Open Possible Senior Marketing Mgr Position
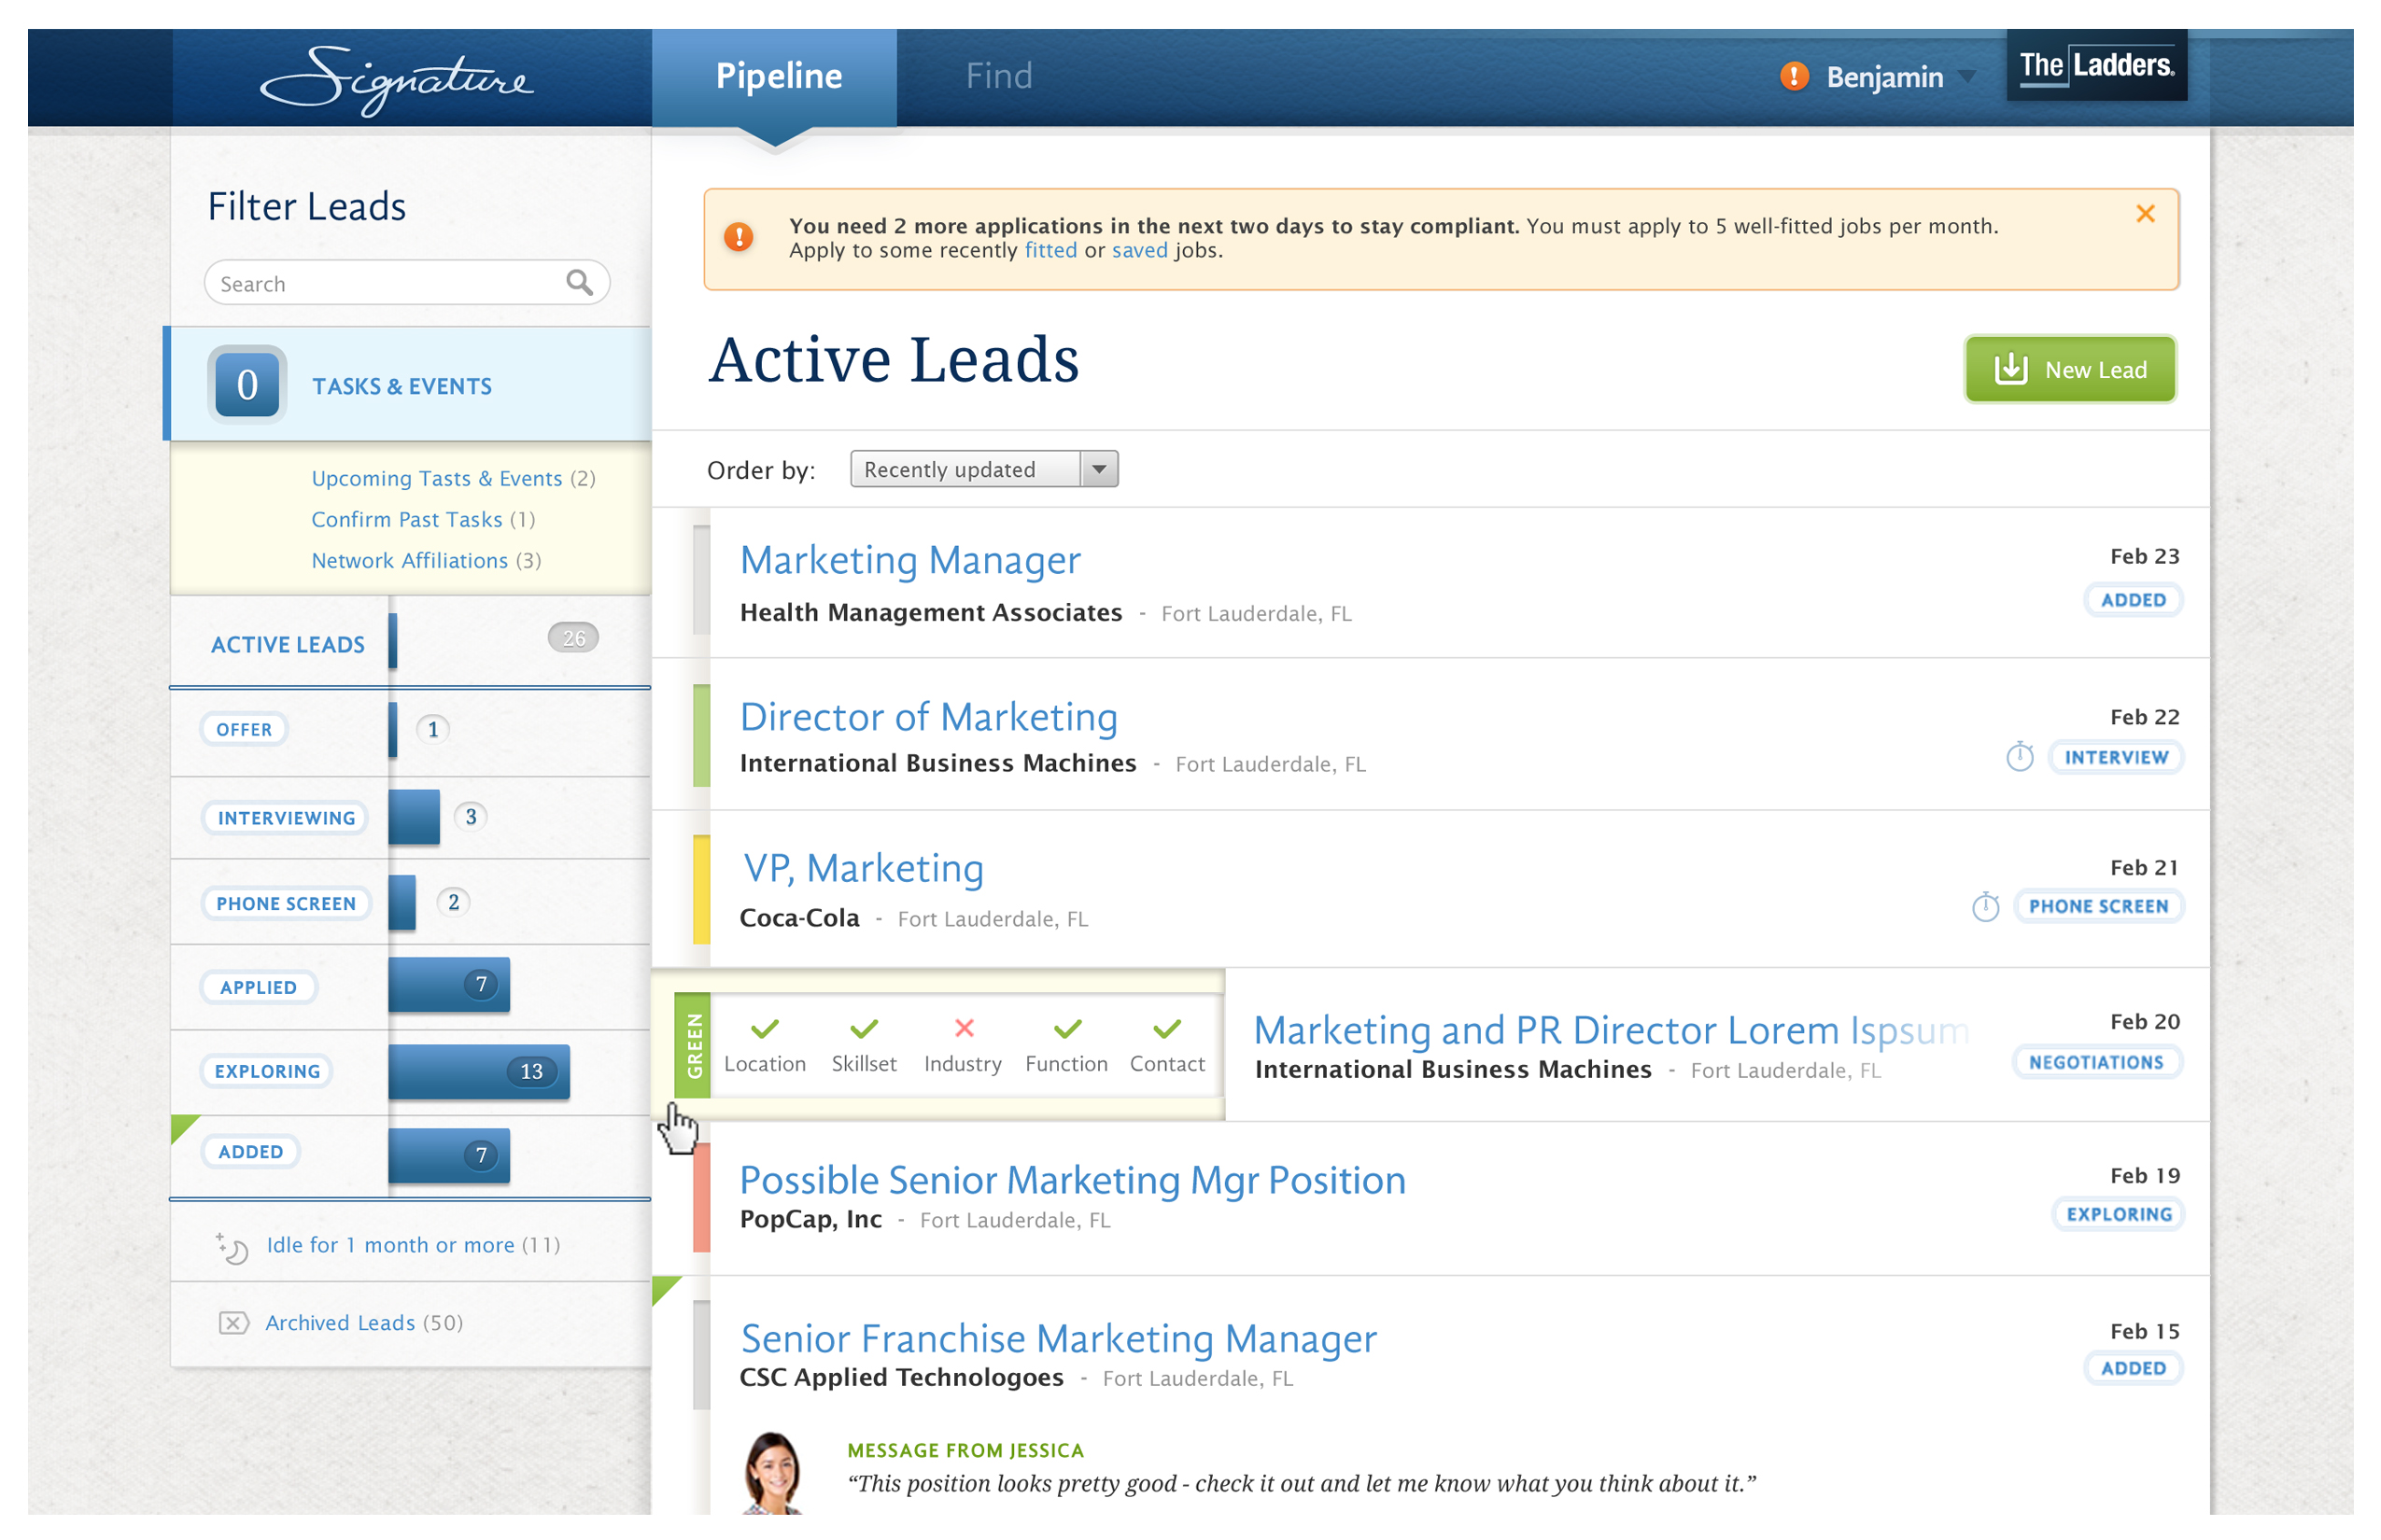The width and height of the screenshot is (2381, 1540). click(1073, 1180)
